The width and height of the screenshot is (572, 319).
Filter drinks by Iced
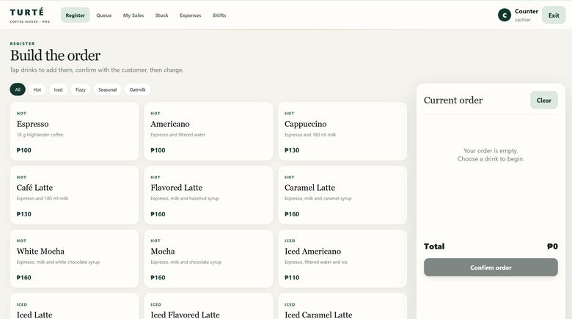(59, 89)
